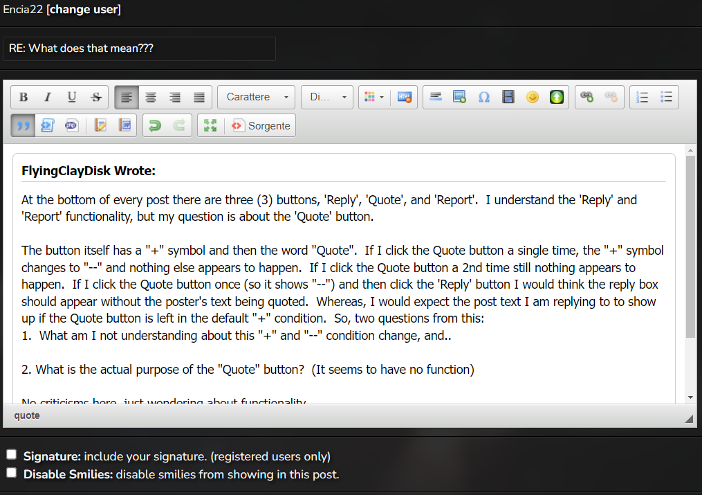This screenshot has width=702, height=495.
Task: Enable the Disable Smilies checkbox
Action: 12,473
